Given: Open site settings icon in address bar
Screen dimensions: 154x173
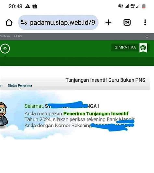Looking at the screenshot, I should pos(24,22).
